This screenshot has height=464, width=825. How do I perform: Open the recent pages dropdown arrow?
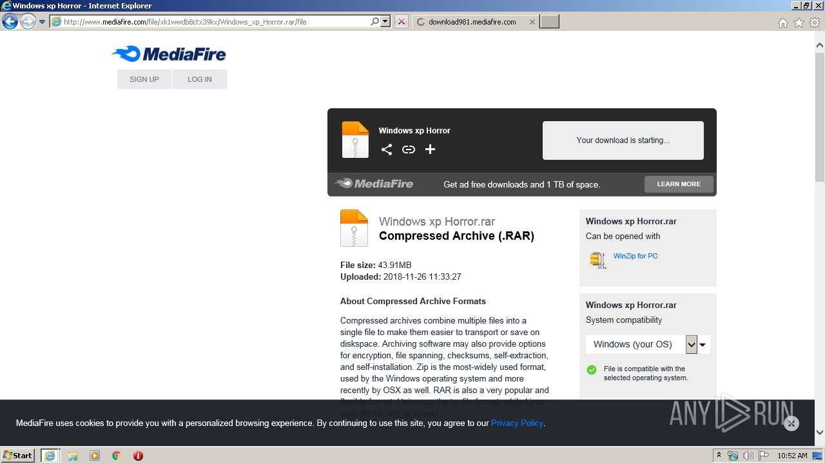pos(42,22)
